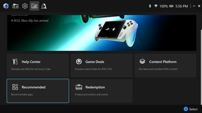Click the Recommended apps grid icon
Image resolution: width=202 pixels, height=113 pixels.
[x=15, y=87]
